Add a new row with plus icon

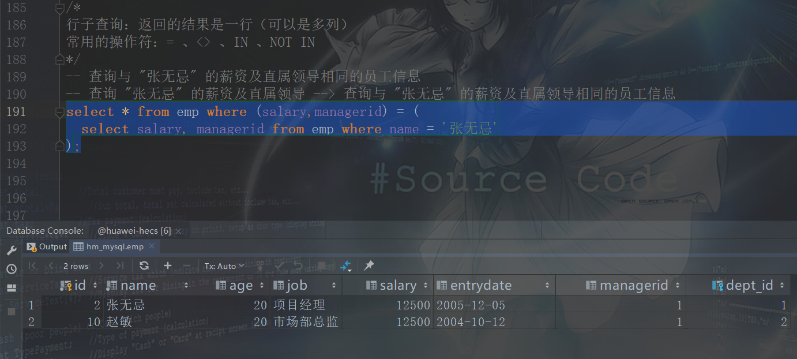168,265
